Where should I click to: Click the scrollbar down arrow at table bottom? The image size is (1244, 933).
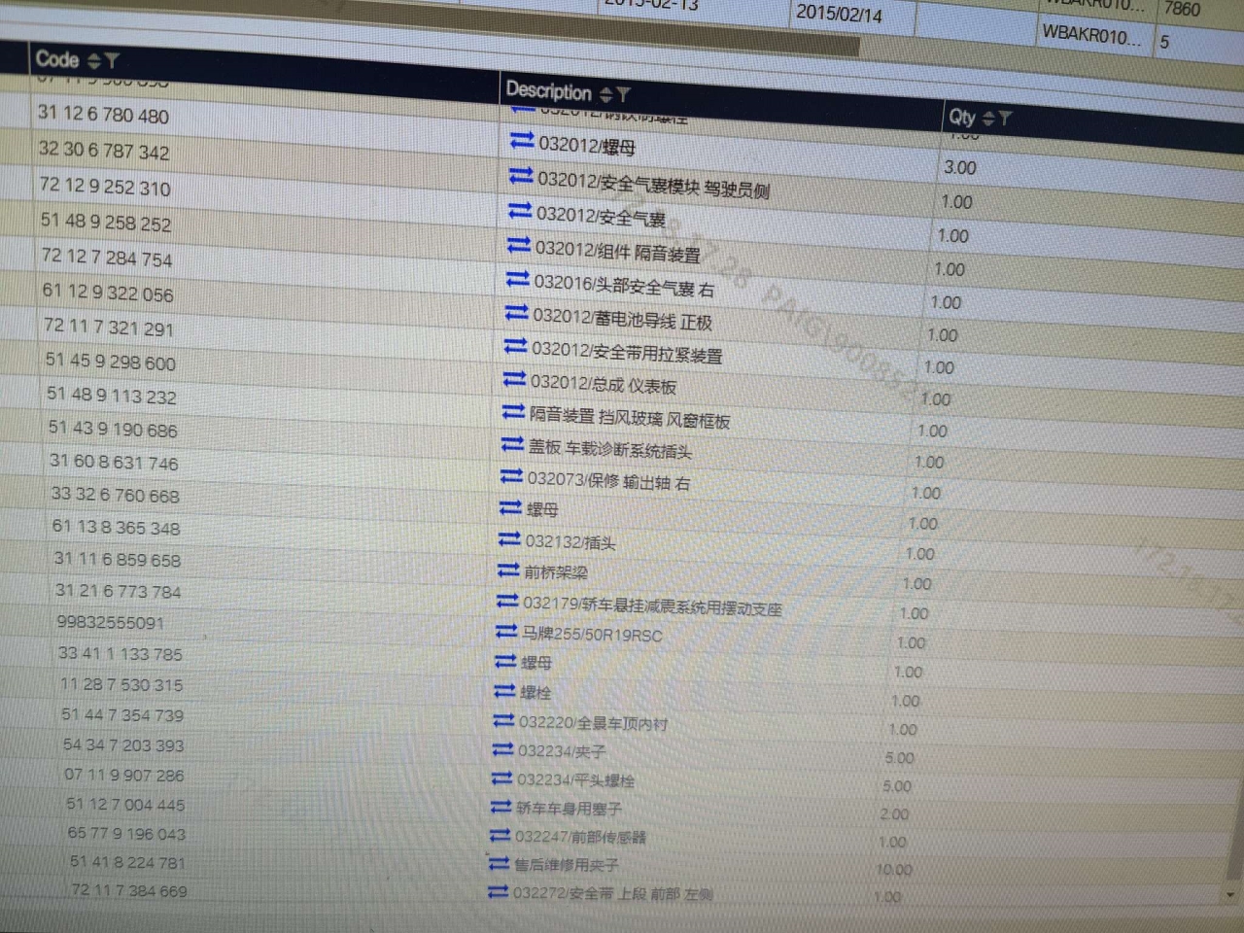(x=1231, y=894)
